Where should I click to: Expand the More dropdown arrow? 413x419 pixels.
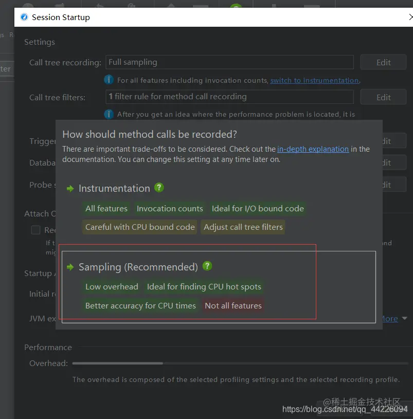point(404,318)
